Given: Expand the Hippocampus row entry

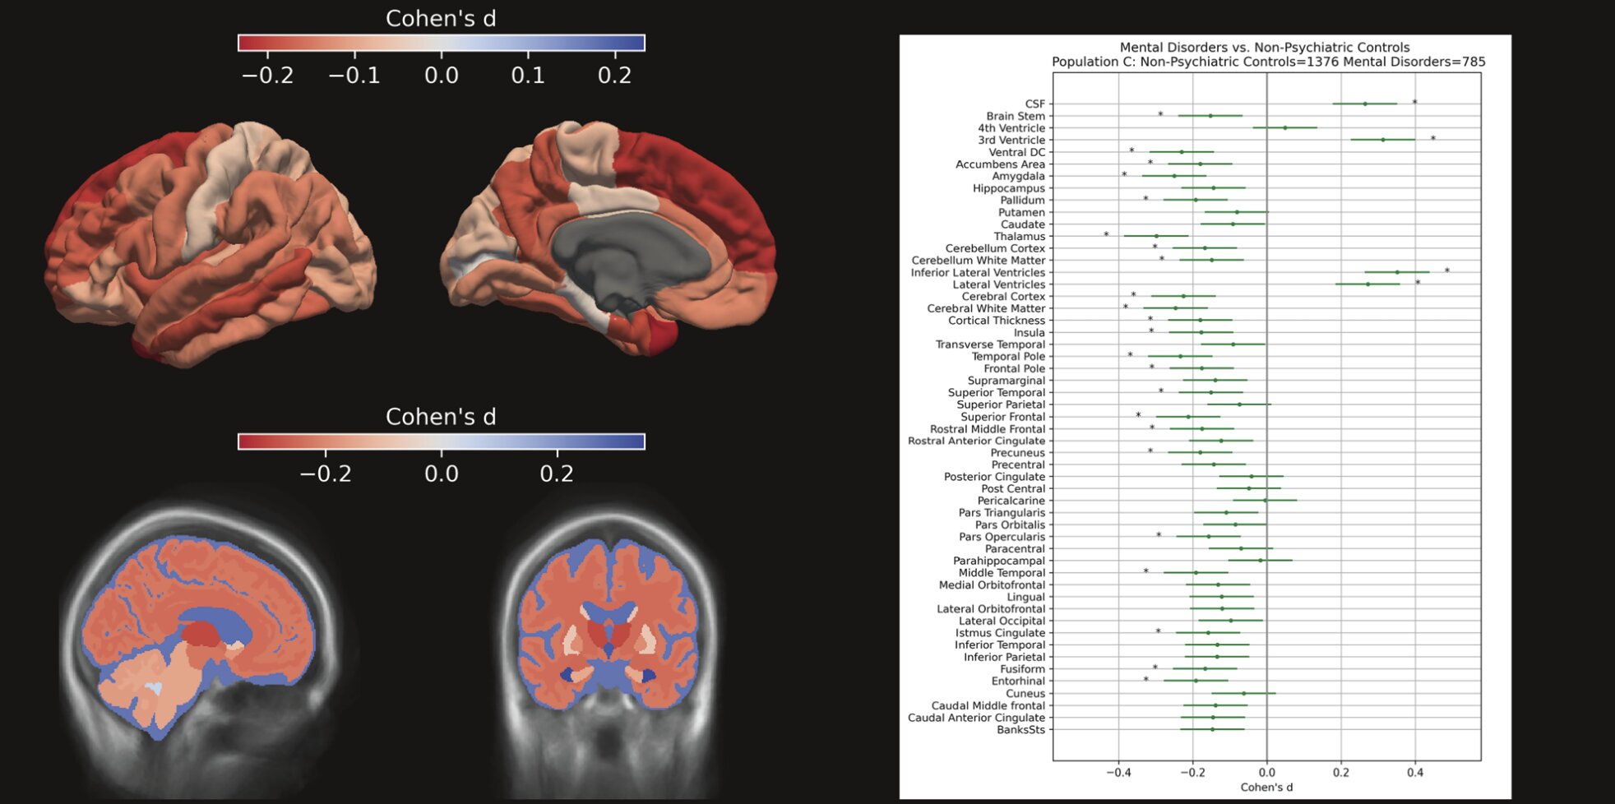Looking at the screenshot, I should (x=1008, y=187).
